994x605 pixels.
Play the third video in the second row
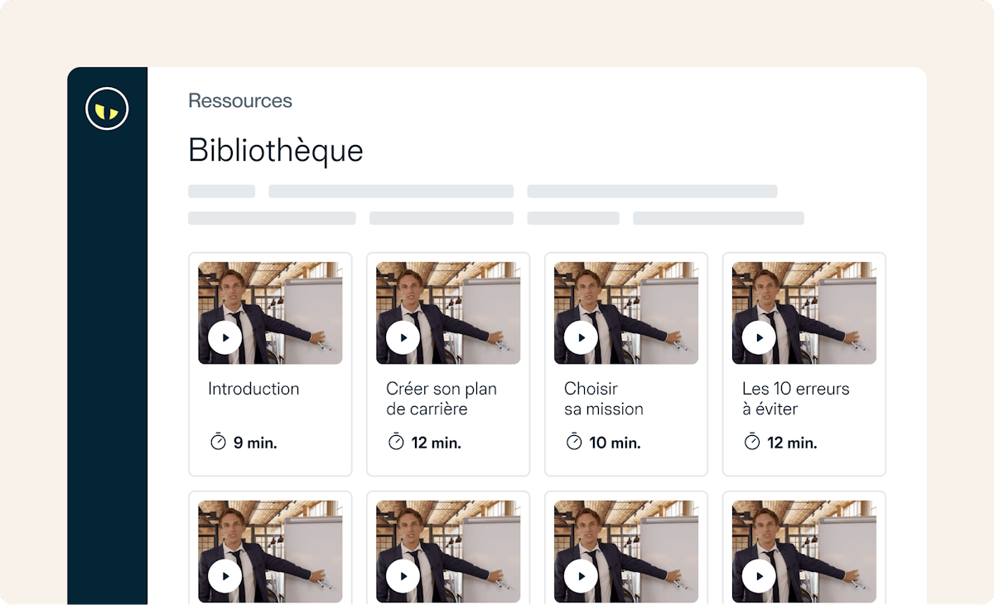click(581, 576)
